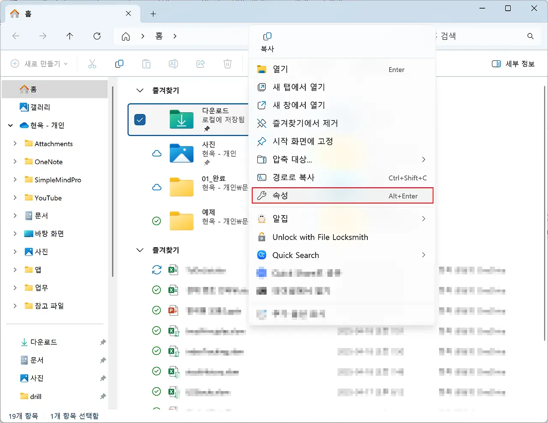Collapse the 즐겨찾기 section chevron
The image size is (548, 423).
[140, 90]
